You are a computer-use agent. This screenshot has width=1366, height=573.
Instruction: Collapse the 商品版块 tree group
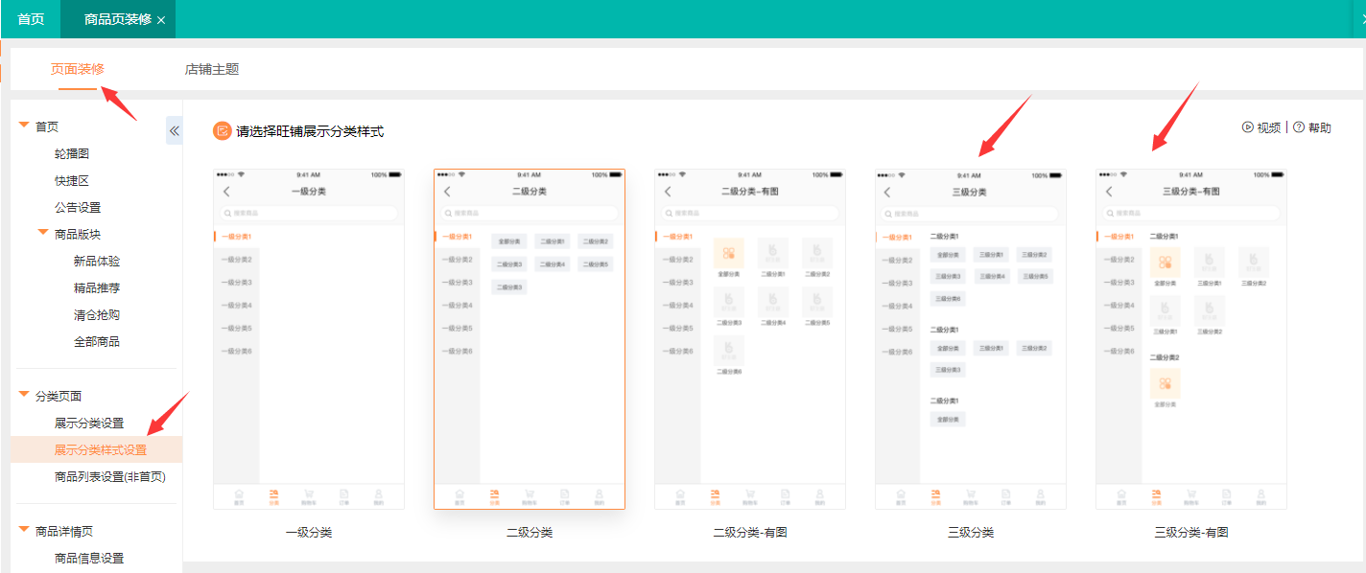tap(43, 233)
